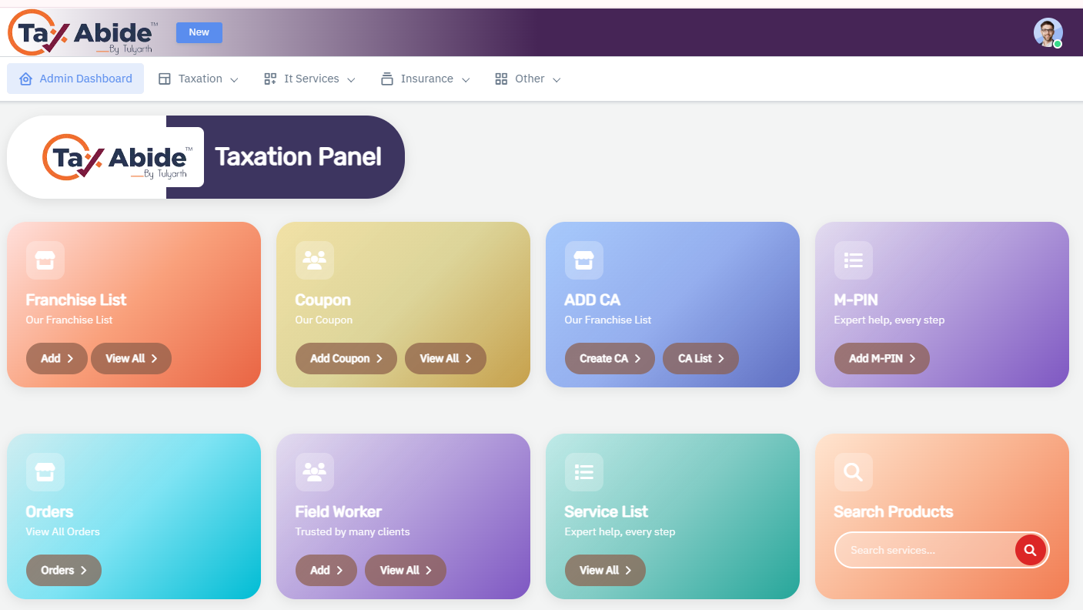Open the CA List button

(700, 359)
